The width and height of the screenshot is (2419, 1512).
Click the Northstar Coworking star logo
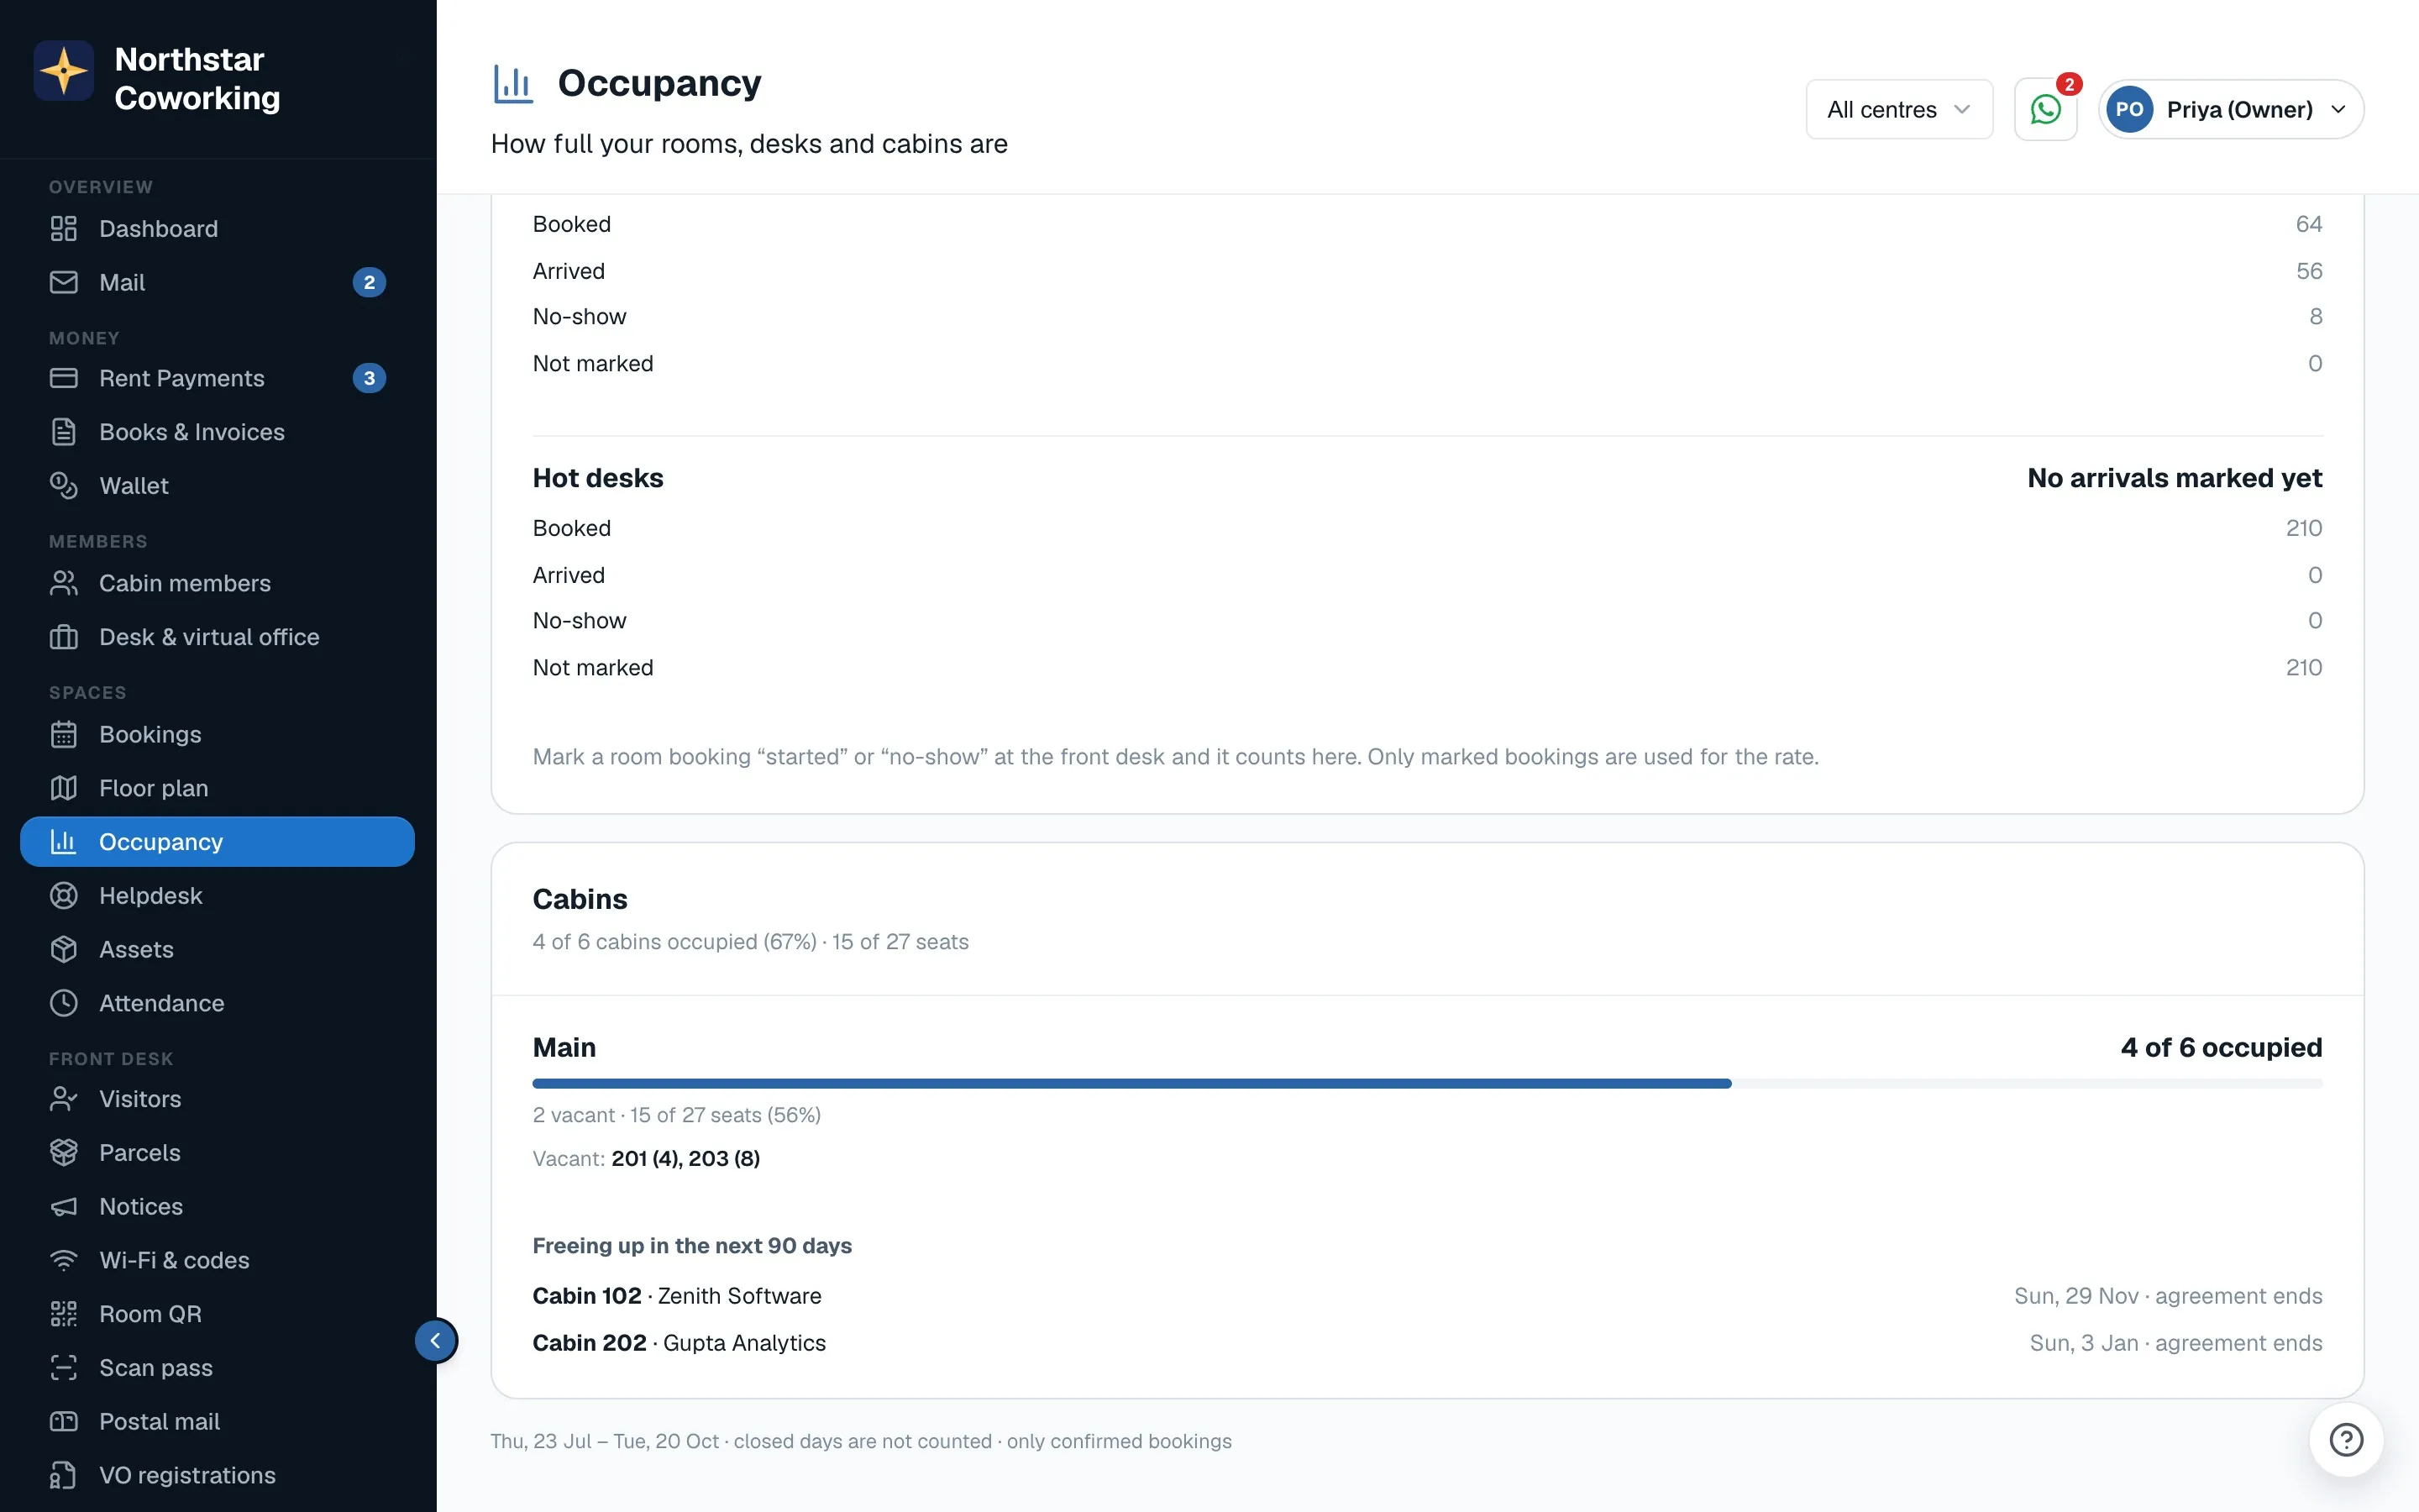[x=64, y=71]
